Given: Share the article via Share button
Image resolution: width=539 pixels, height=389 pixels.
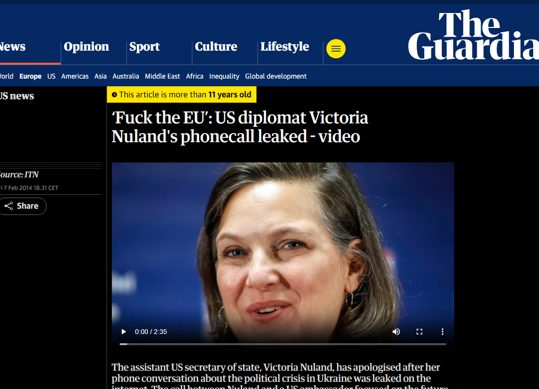Looking at the screenshot, I should pyautogui.click(x=22, y=206).
